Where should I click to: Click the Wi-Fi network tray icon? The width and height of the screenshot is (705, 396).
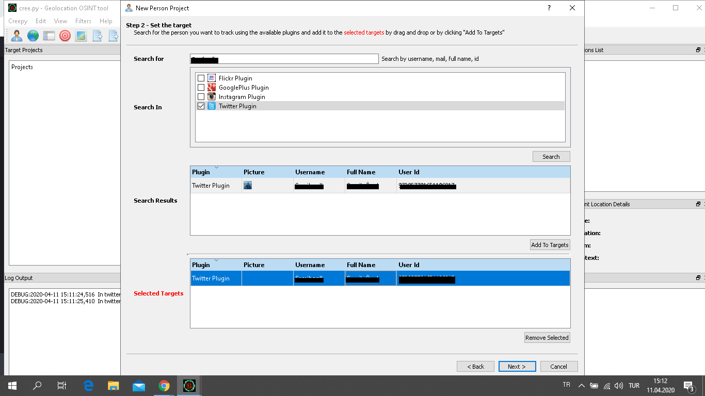[x=607, y=385]
